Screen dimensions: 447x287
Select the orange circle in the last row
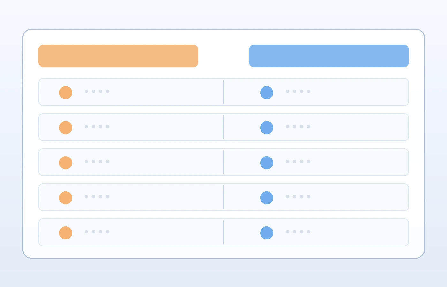click(x=65, y=233)
